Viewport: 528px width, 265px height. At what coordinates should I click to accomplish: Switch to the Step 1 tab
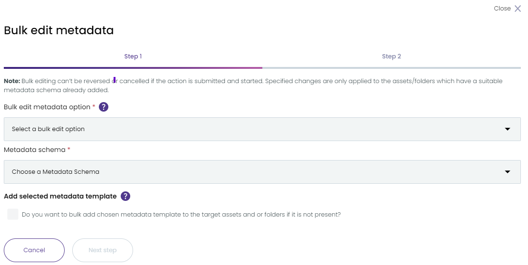point(133,57)
